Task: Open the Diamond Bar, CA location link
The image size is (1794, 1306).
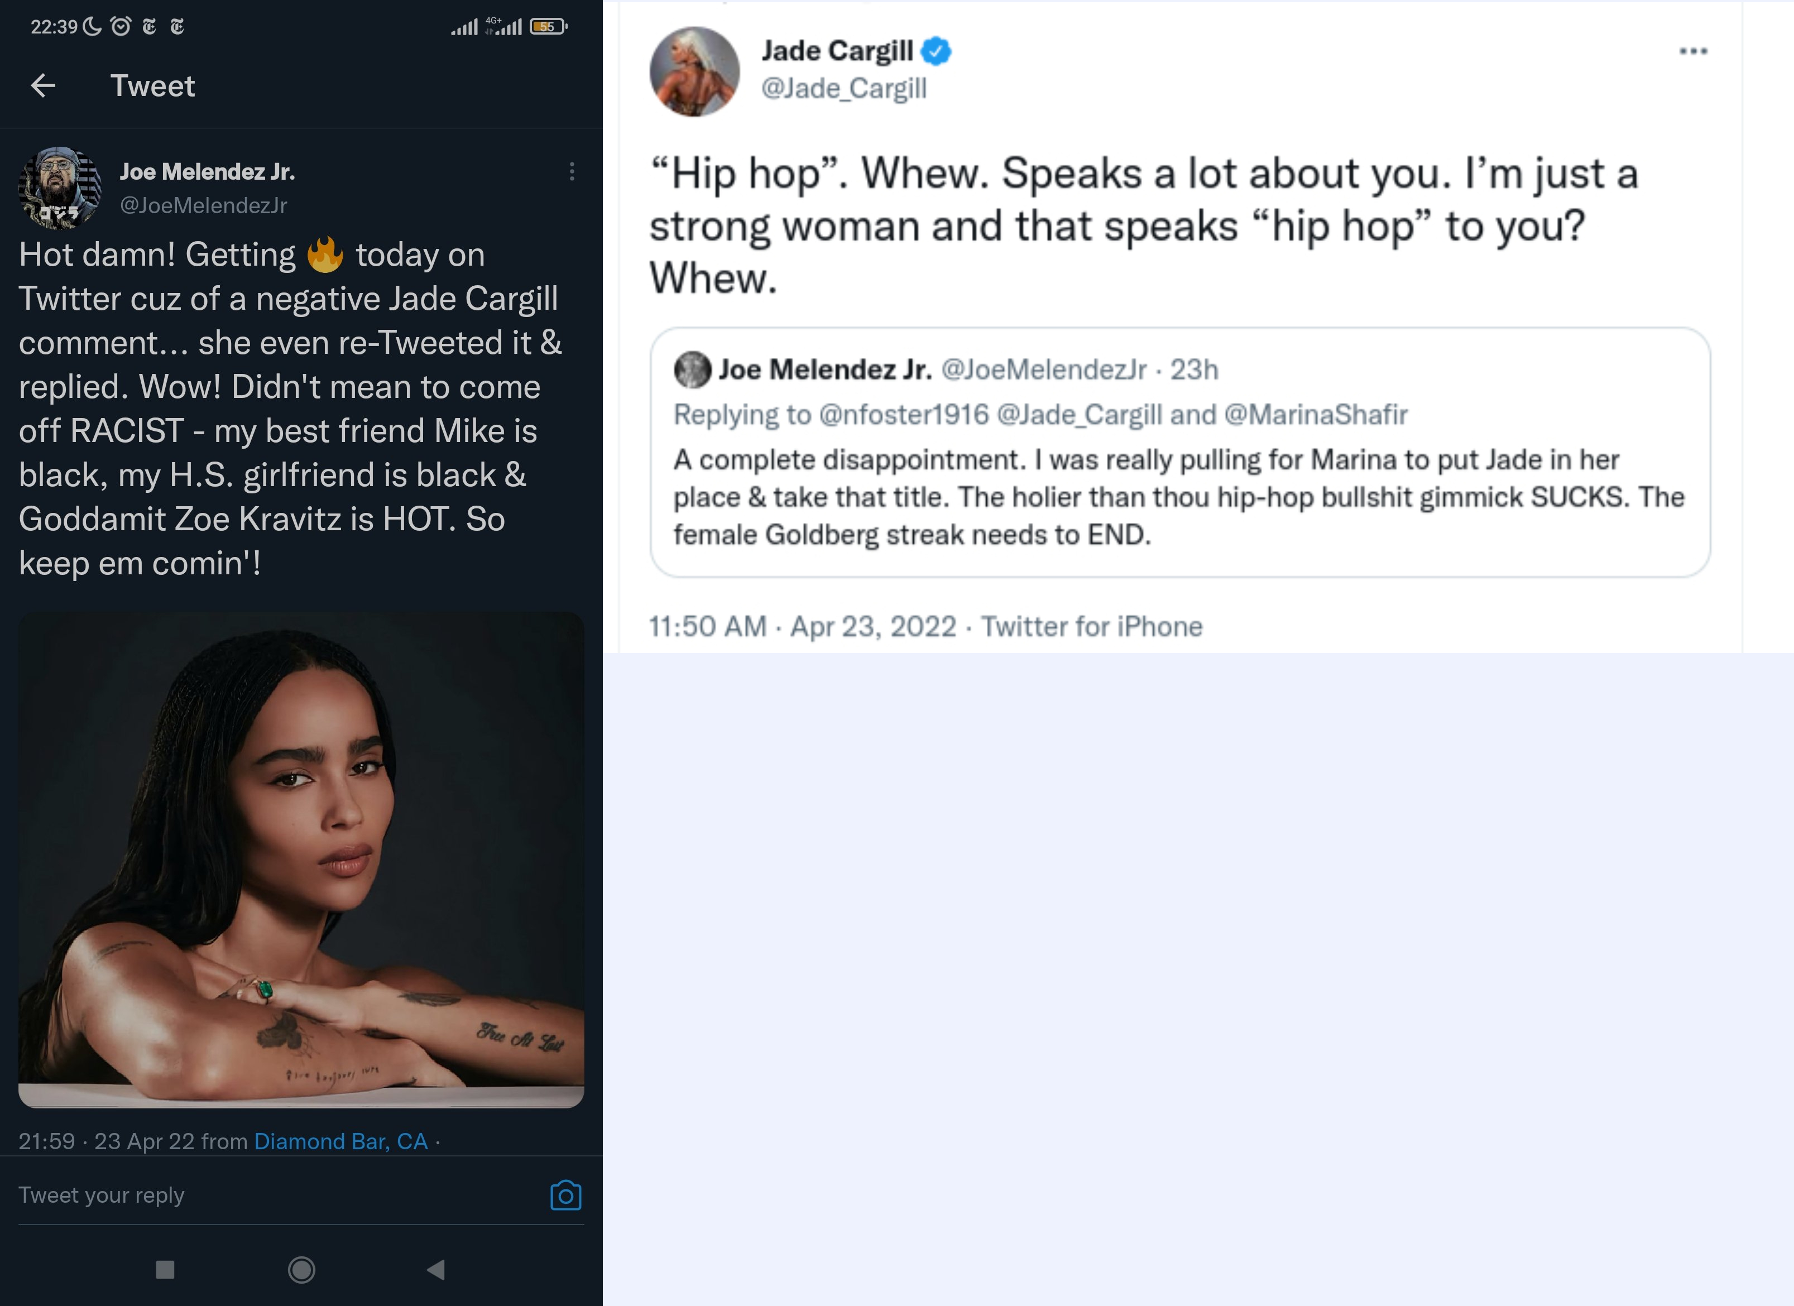Action: (x=340, y=1141)
